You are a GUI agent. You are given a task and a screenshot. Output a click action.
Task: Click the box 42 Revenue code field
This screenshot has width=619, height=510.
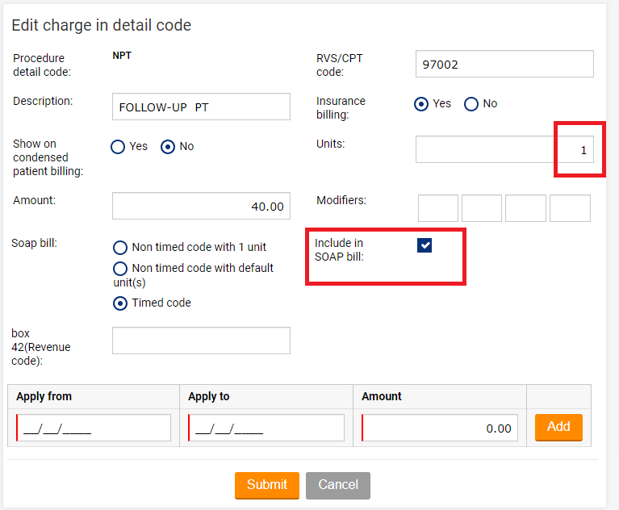click(x=201, y=341)
